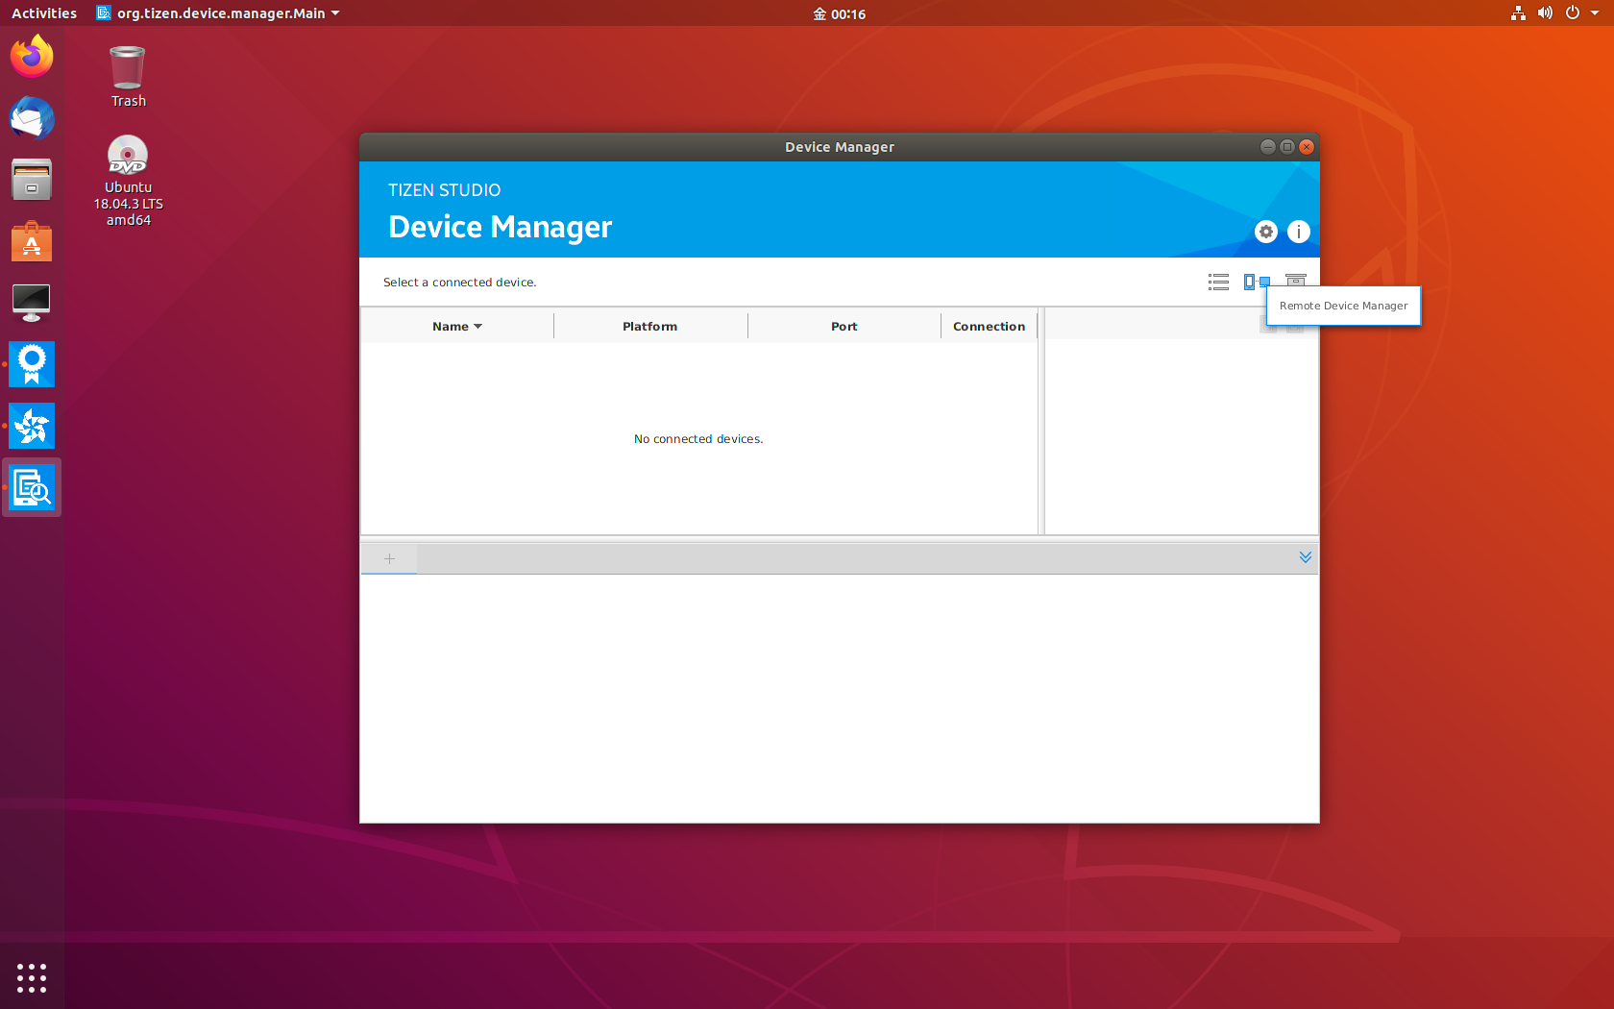Click the Connection column header

tap(990, 327)
